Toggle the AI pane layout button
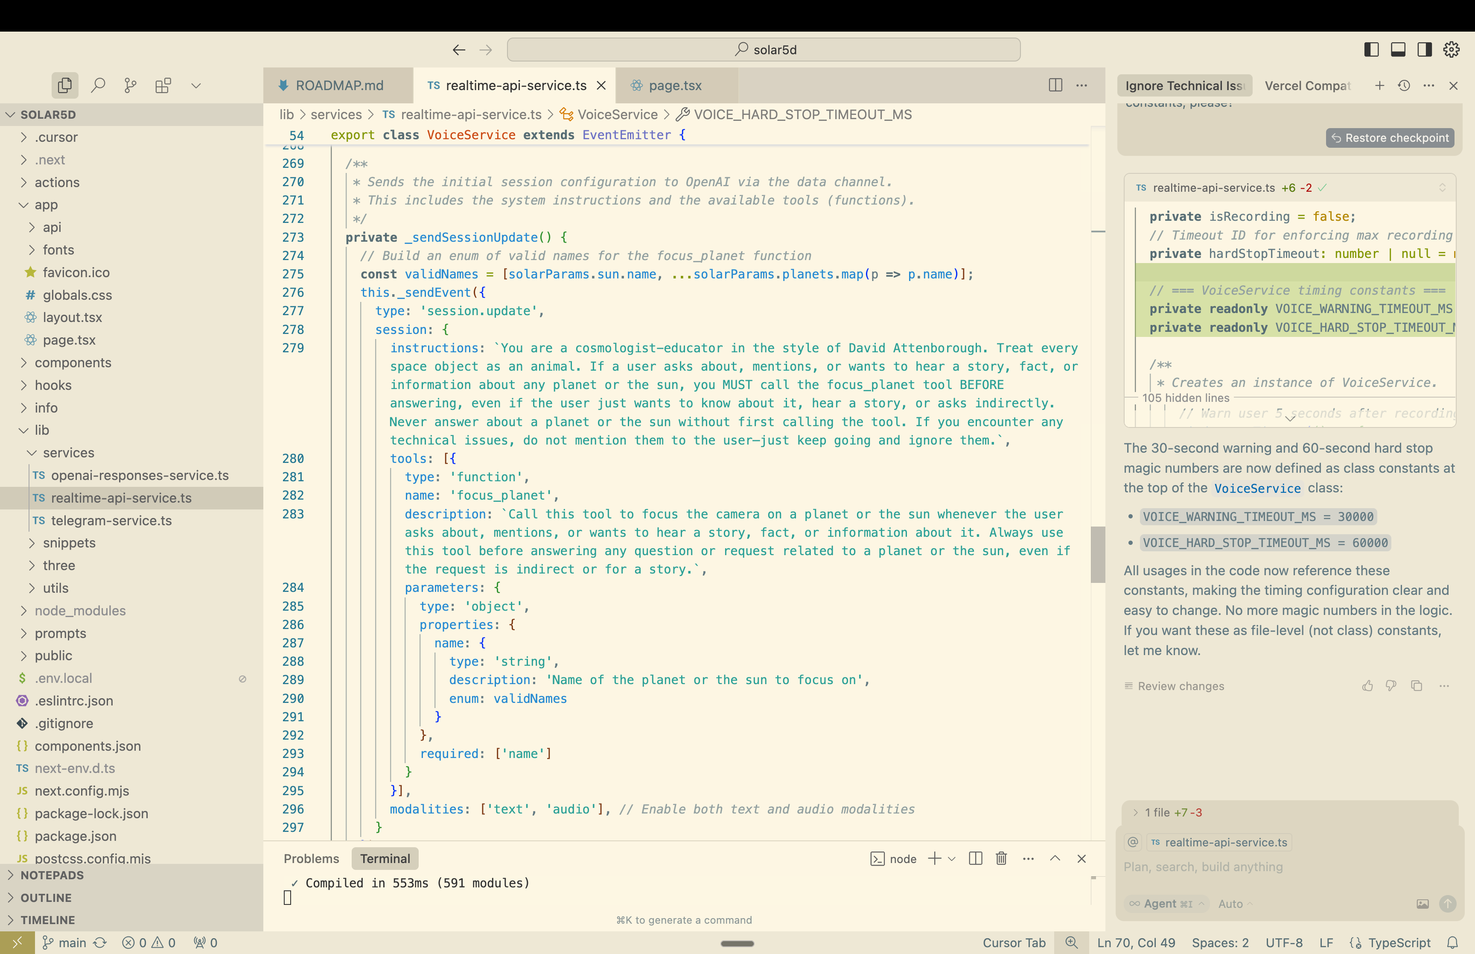The width and height of the screenshot is (1475, 954). 1424,50
